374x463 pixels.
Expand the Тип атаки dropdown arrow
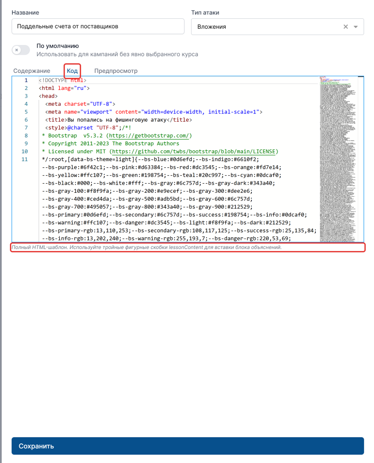(356, 27)
